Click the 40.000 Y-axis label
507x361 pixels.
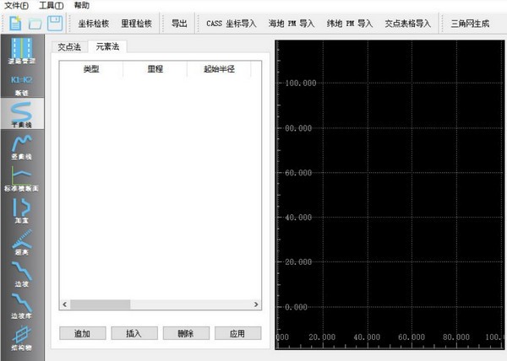(298, 218)
